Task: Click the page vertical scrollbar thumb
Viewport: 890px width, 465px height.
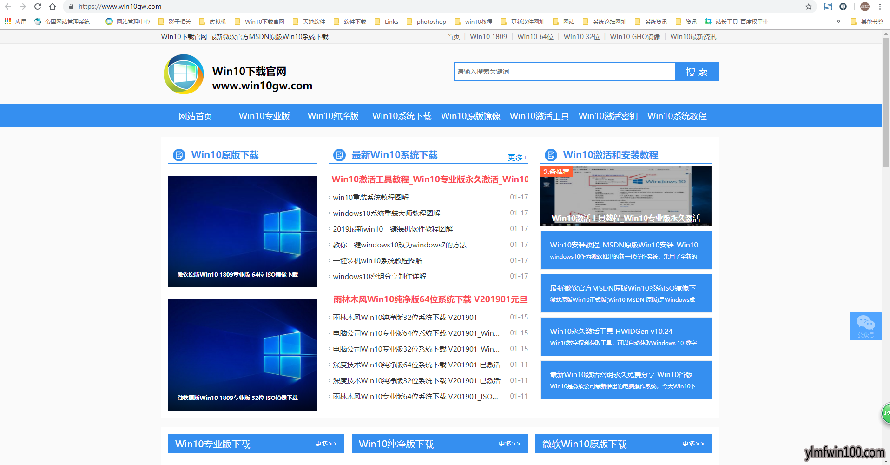Action: 886,102
